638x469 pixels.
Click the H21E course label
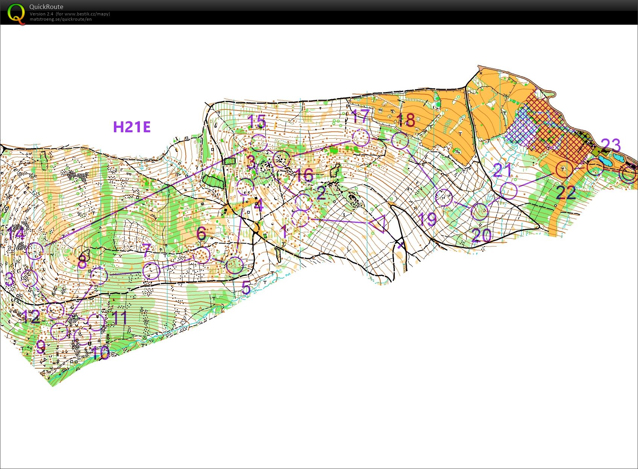(x=132, y=127)
